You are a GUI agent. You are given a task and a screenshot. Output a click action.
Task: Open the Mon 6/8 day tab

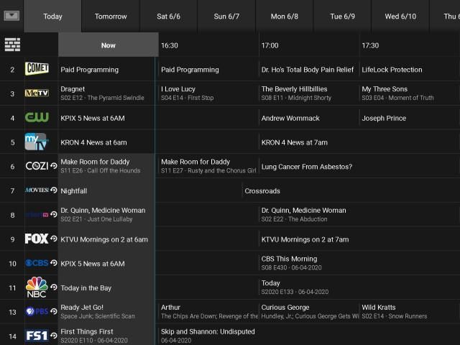tap(285, 17)
